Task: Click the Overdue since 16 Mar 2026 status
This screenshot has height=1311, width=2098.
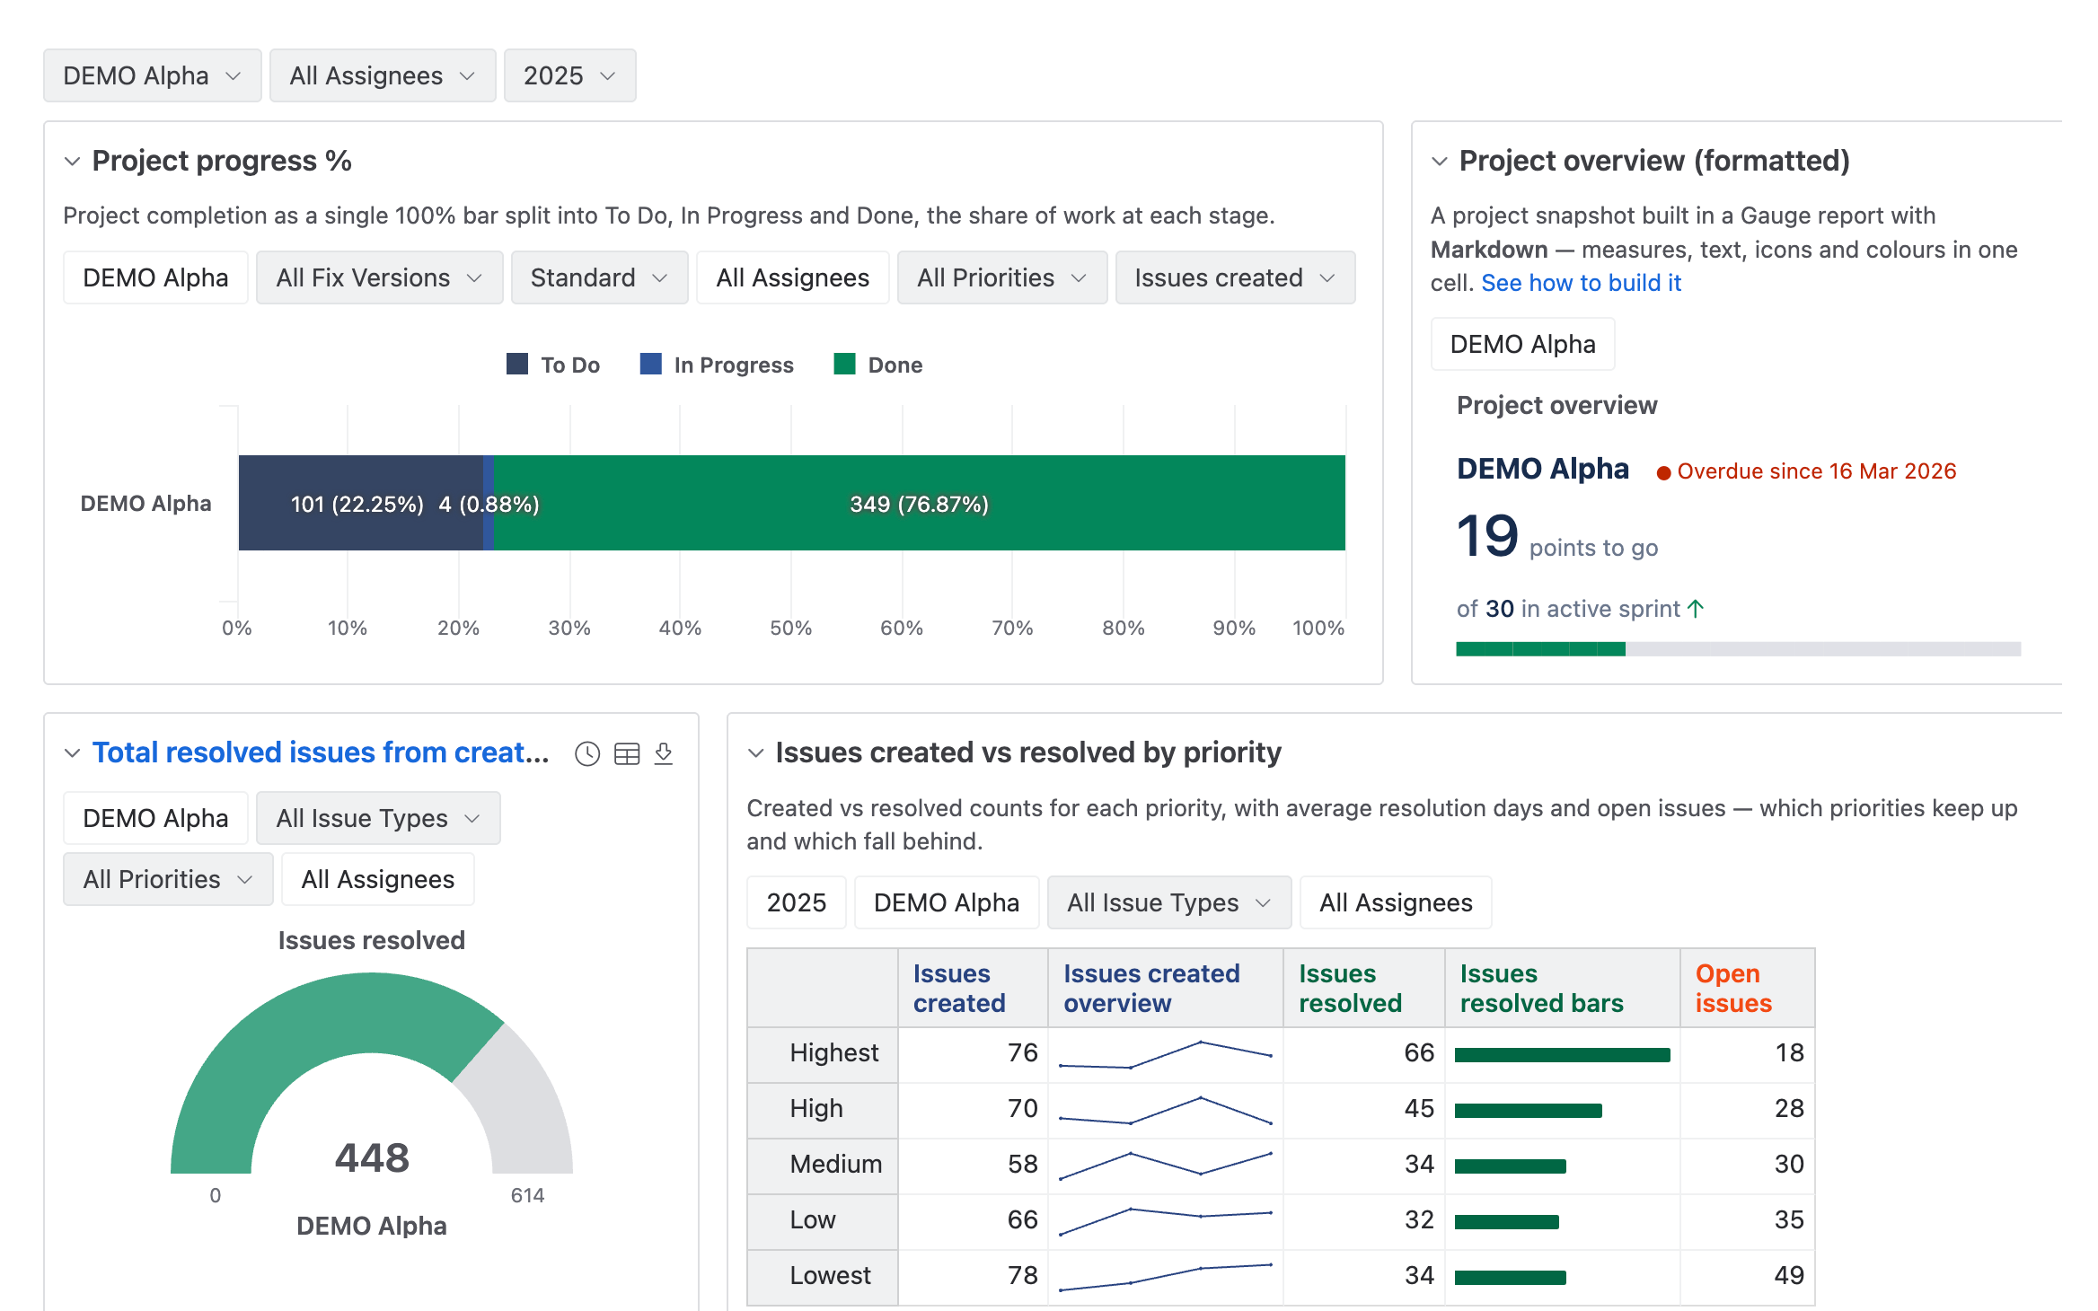Action: pos(1806,471)
